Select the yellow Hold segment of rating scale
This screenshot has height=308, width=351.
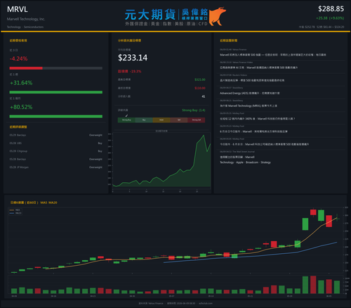(161, 120)
